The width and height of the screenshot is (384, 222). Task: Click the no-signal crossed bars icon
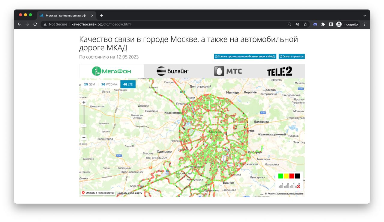pos(298,186)
